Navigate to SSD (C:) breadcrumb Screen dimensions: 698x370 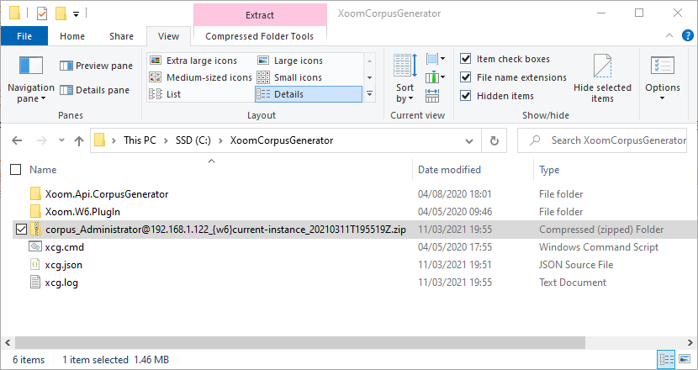(x=193, y=140)
